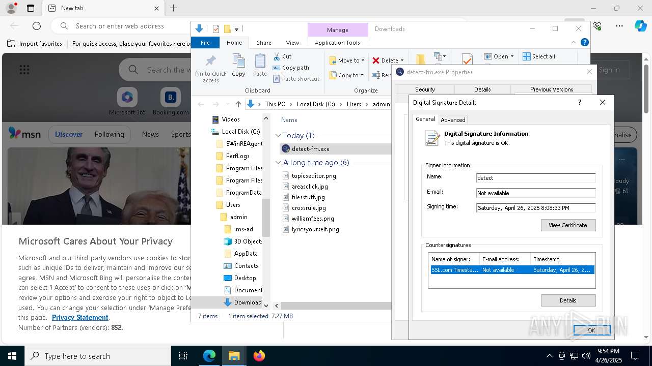Open Firefox from the taskbar

(259, 356)
